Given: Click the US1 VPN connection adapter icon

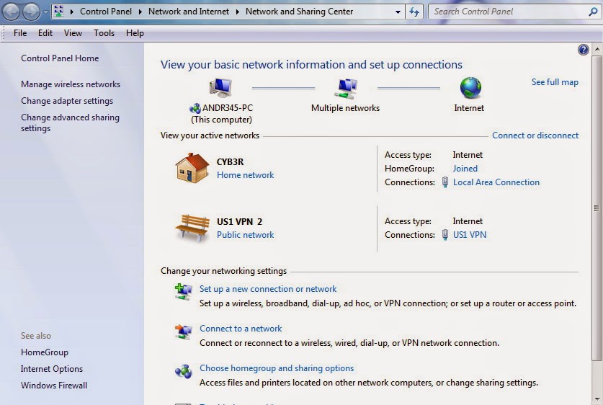Looking at the screenshot, I should pos(445,235).
